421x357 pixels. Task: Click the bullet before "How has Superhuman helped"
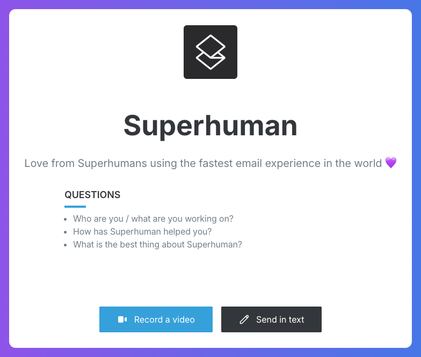click(x=66, y=232)
